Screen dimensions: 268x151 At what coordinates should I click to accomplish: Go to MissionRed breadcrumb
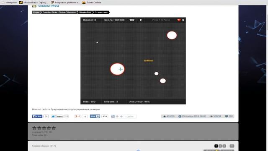coord(85,12)
